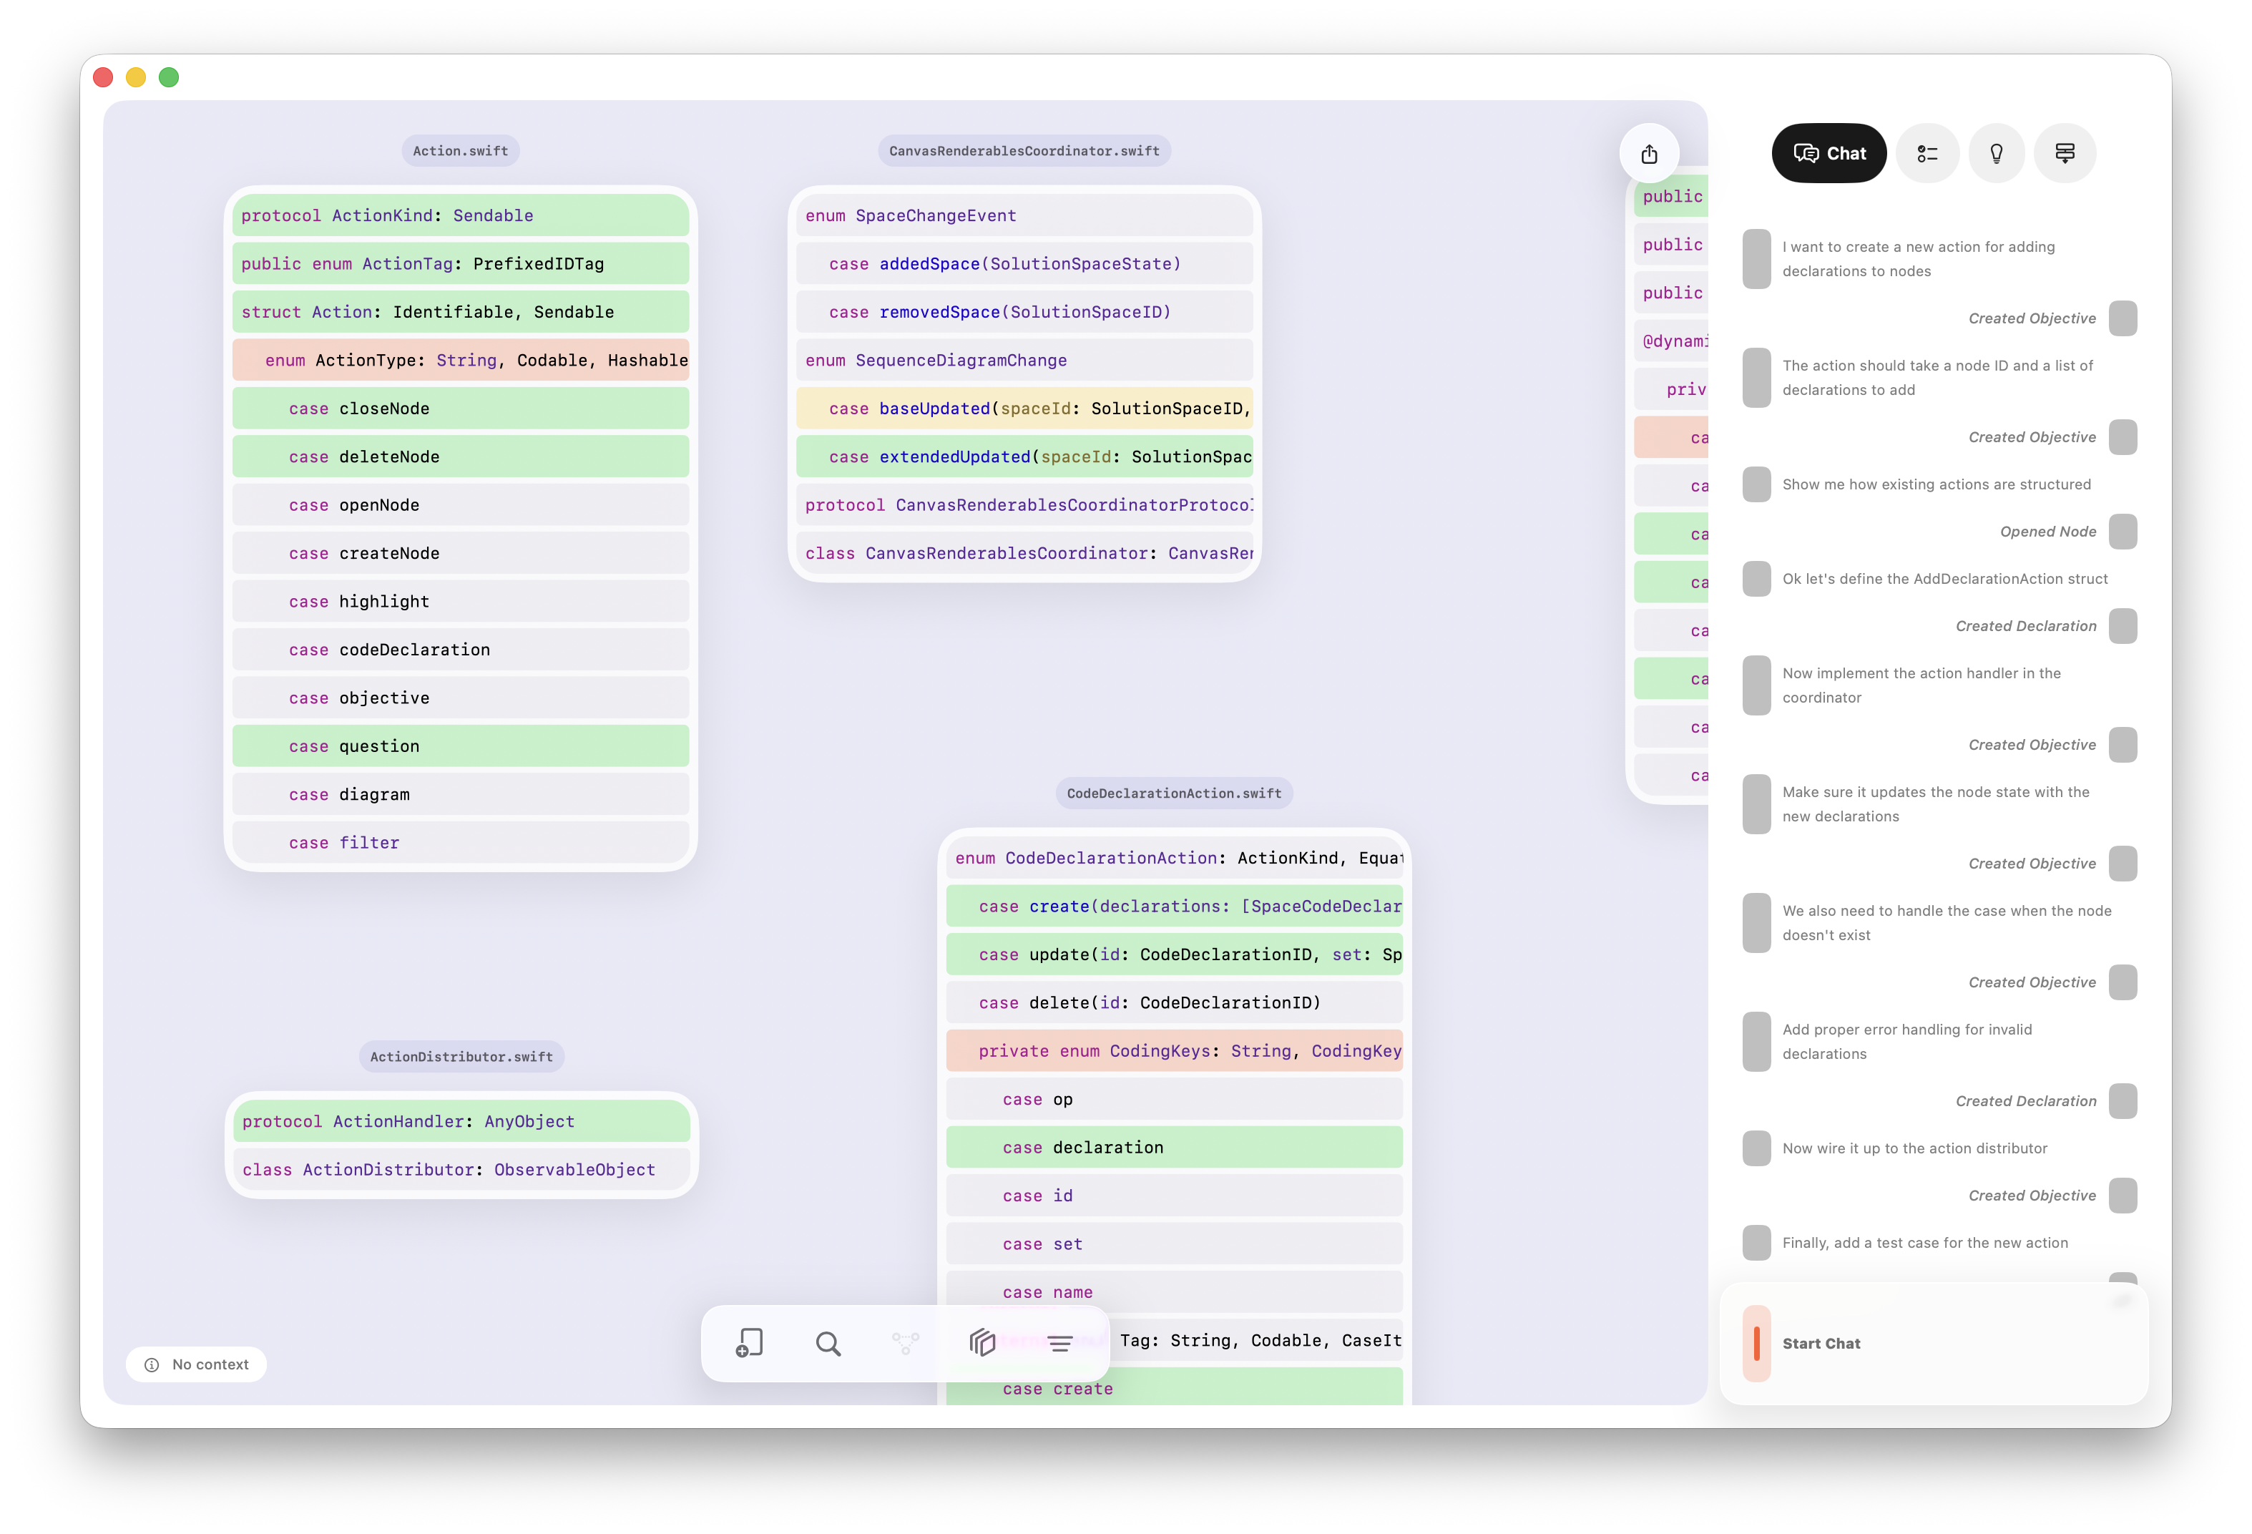Click the orange indicator beside Start Chat
Viewport: 2252px width, 1534px height.
pos(1757,1344)
